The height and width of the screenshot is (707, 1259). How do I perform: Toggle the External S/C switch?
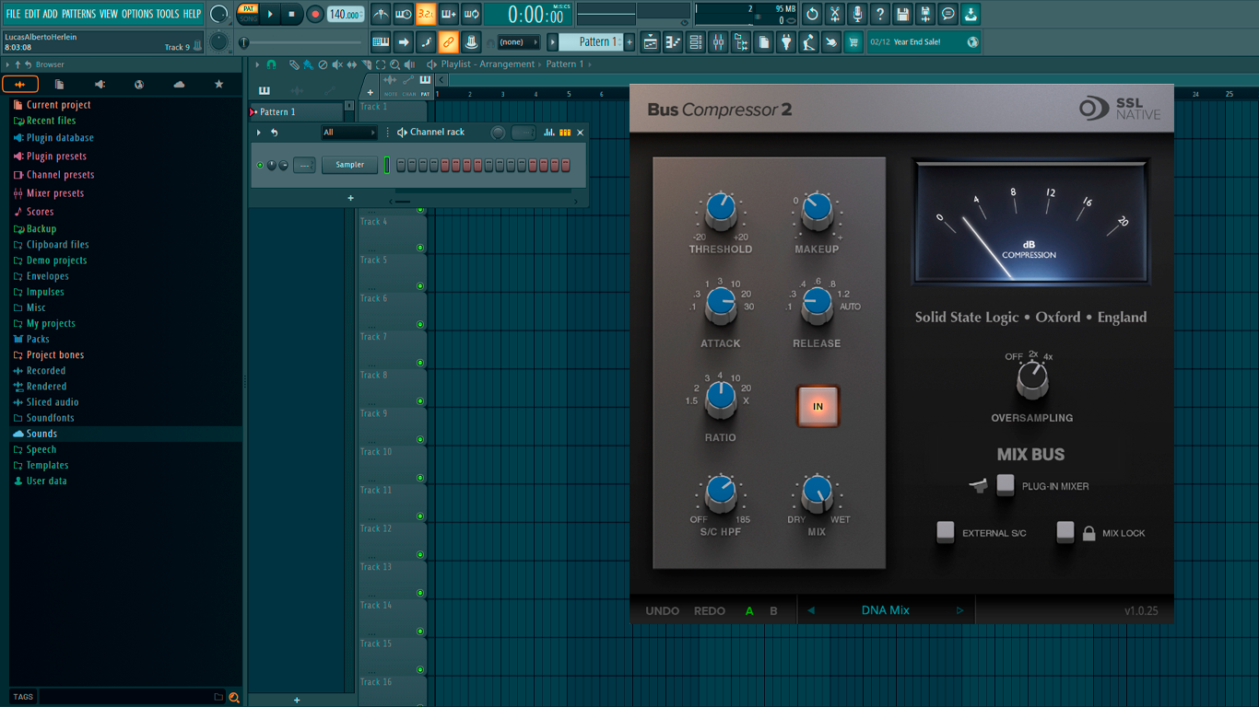[946, 532]
